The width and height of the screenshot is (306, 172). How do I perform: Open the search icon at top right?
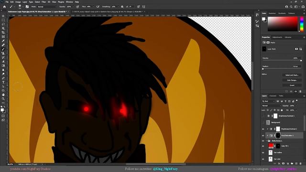coord(291,7)
